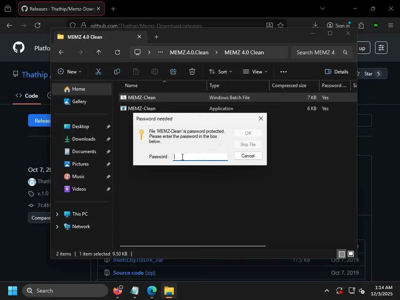Open Desktop in the navigation pane
400x300 pixels.
point(82,127)
